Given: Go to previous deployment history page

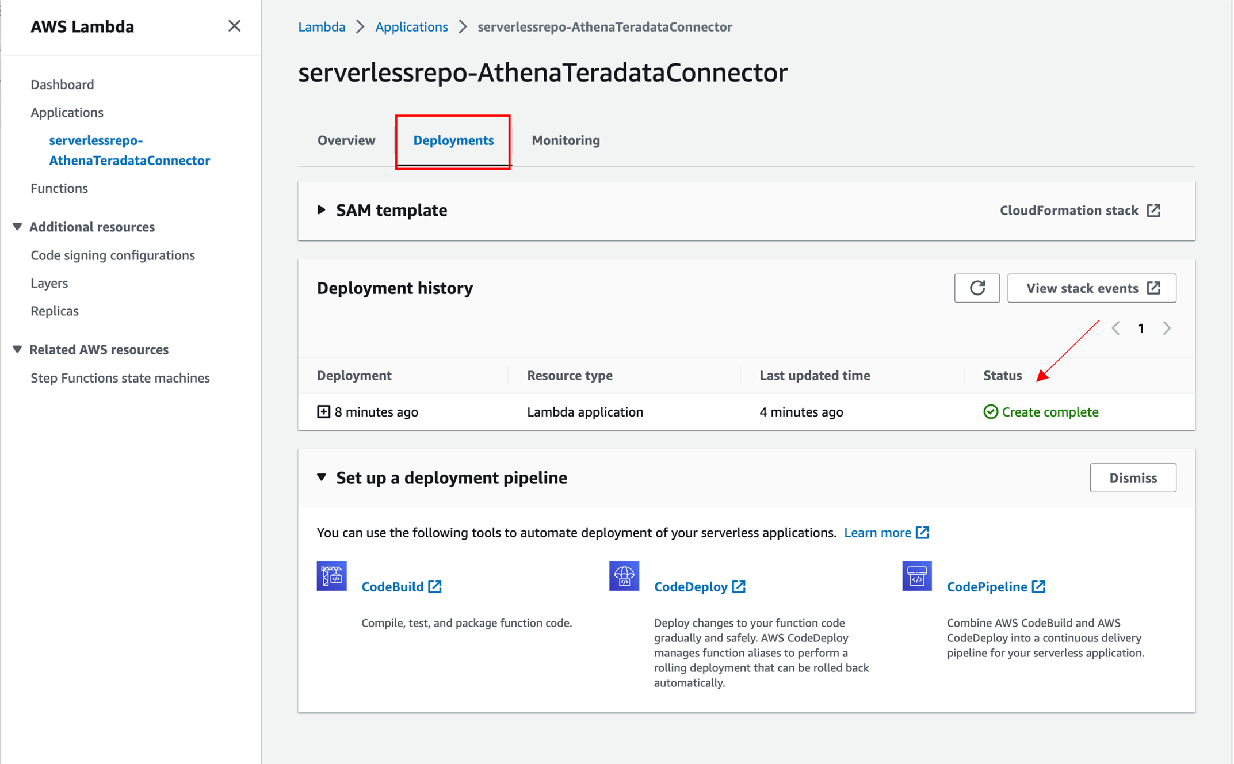Looking at the screenshot, I should [x=1115, y=328].
